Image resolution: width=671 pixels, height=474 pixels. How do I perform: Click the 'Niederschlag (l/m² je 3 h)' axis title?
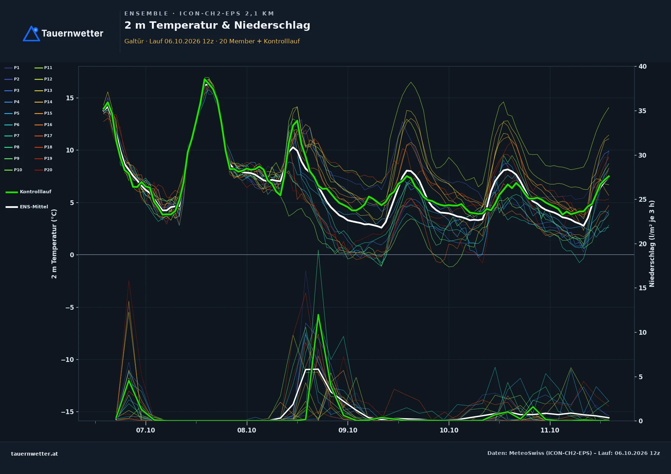tap(652, 244)
